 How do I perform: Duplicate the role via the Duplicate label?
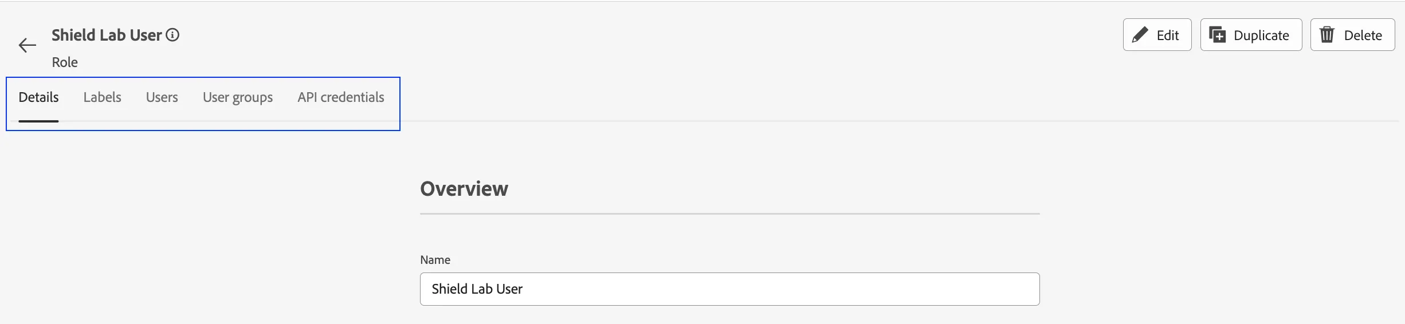pos(1261,35)
